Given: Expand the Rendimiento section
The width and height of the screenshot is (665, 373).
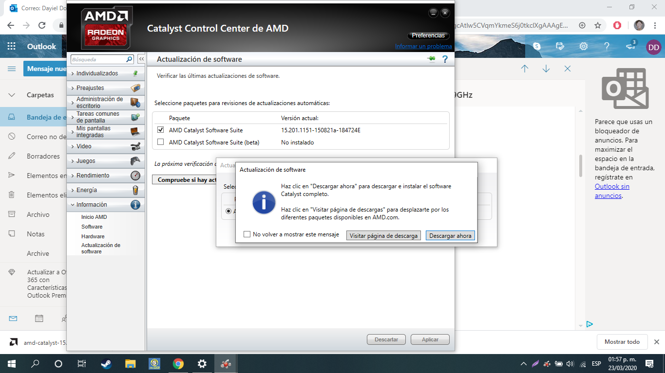Looking at the screenshot, I should pyautogui.click(x=73, y=176).
